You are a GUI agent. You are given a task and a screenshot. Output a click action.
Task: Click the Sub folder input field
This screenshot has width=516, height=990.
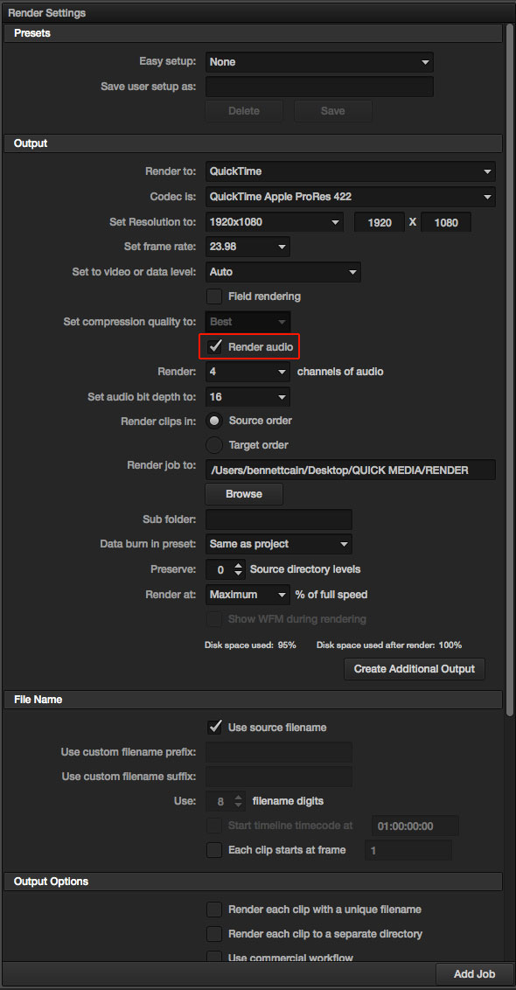[278, 519]
